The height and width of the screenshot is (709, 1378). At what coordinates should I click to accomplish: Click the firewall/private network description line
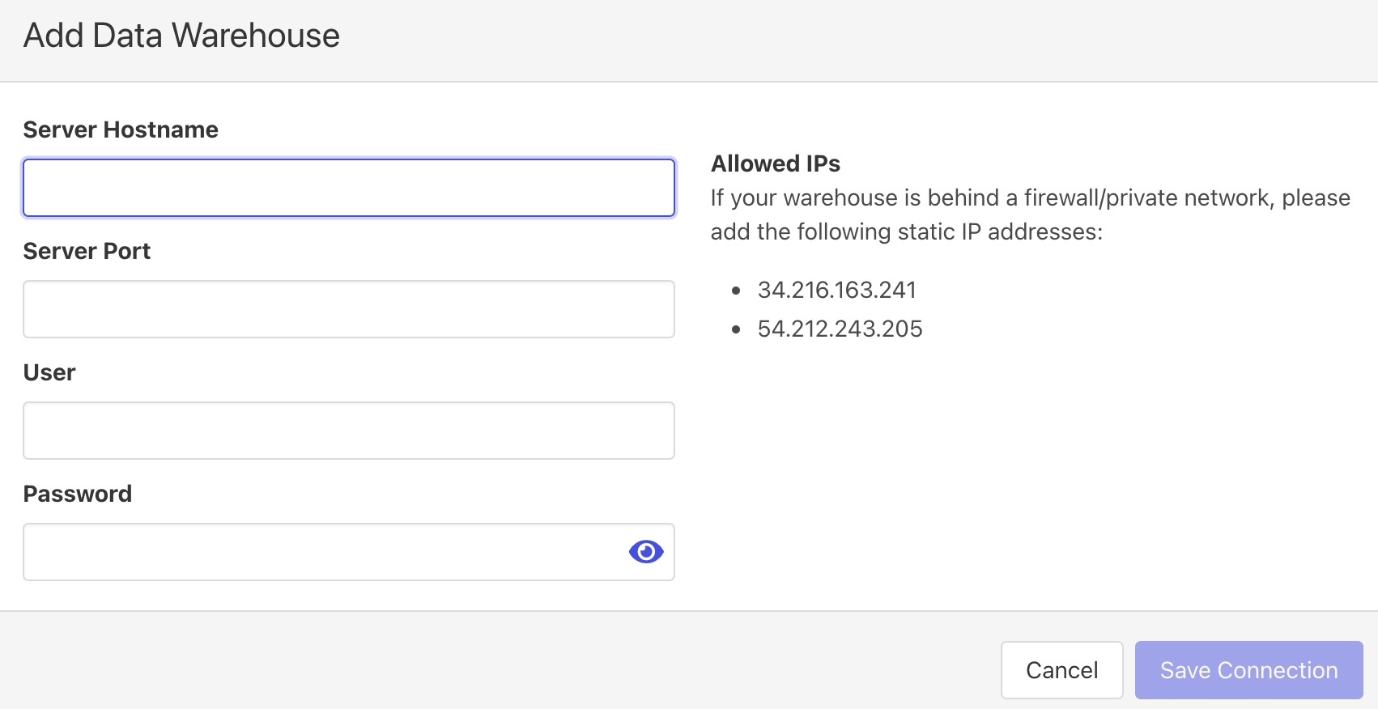[1030, 197]
